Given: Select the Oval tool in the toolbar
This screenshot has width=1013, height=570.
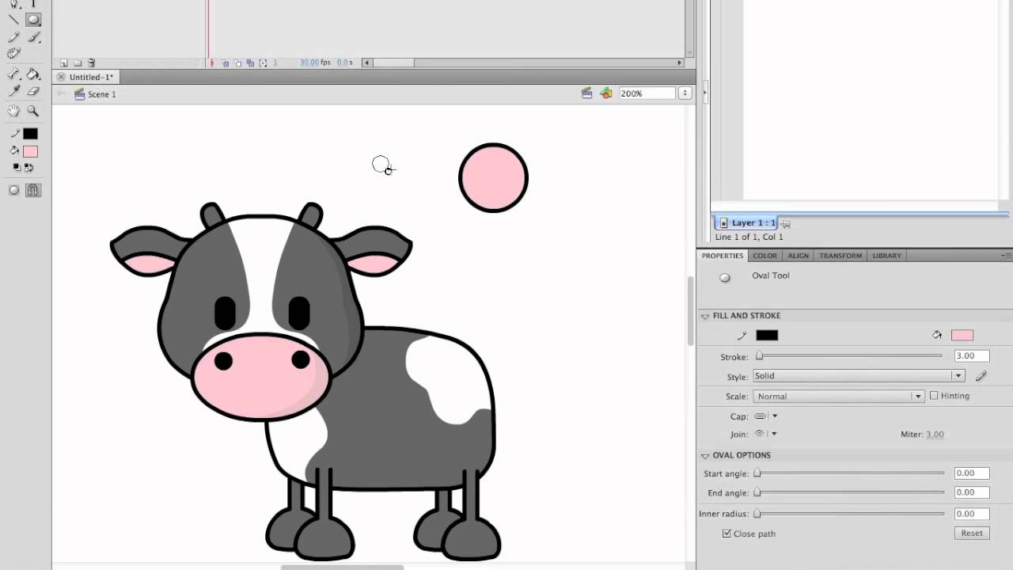Looking at the screenshot, I should point(32,20).
